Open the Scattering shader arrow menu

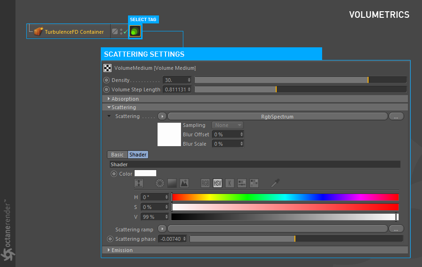click(x=162, y=117)
